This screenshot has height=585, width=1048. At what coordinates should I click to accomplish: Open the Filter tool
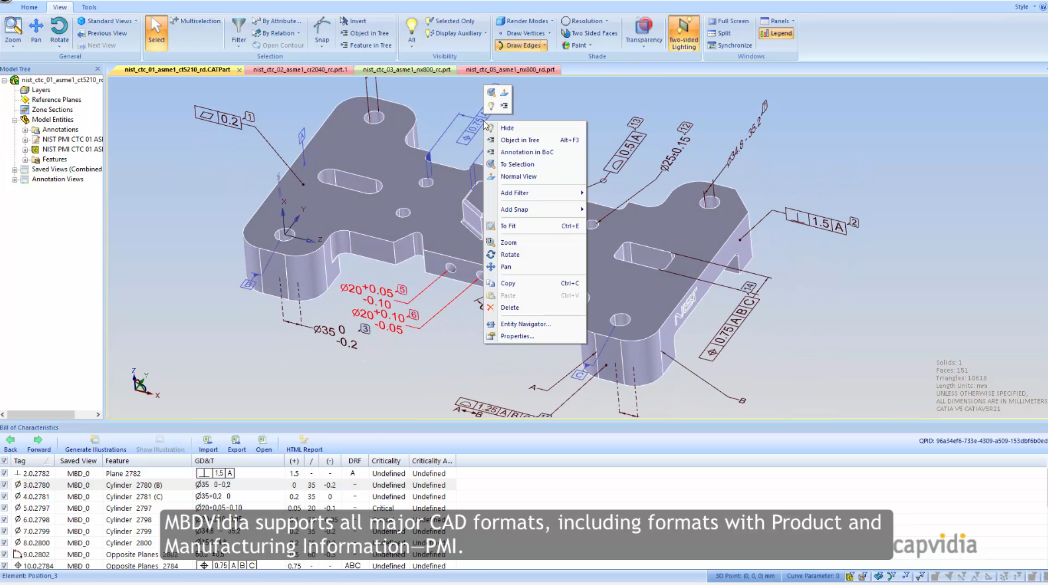(238, 30)
